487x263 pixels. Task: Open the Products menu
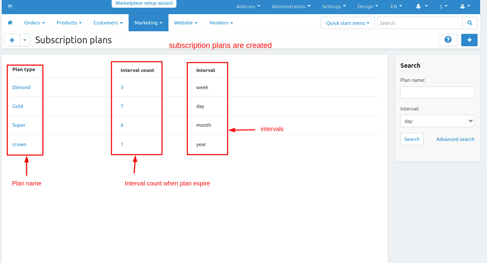[69, 23]
